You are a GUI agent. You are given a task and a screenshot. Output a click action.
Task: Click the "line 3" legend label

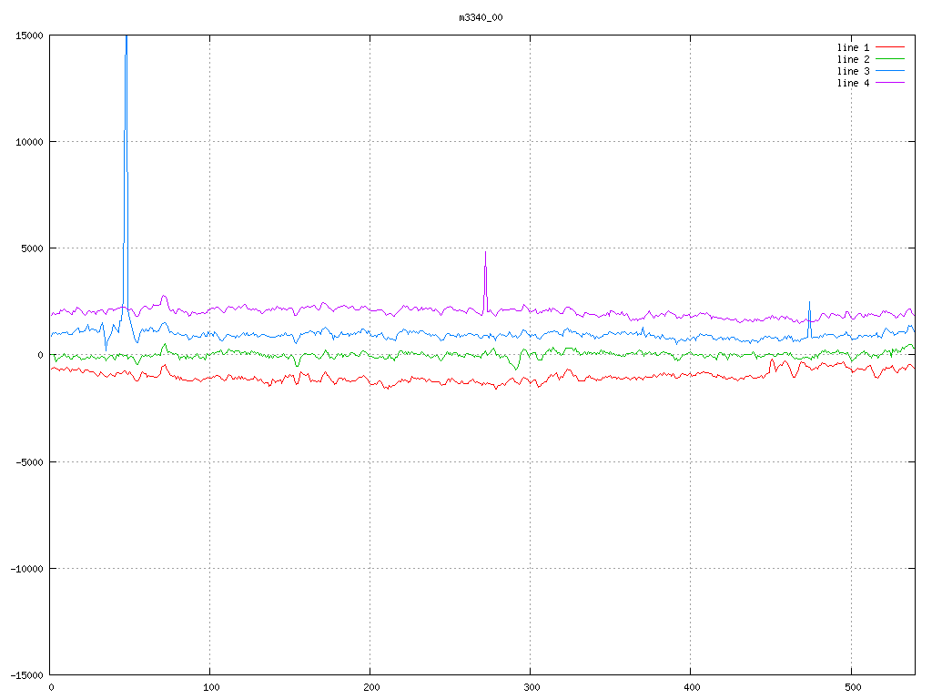[853, 71]
